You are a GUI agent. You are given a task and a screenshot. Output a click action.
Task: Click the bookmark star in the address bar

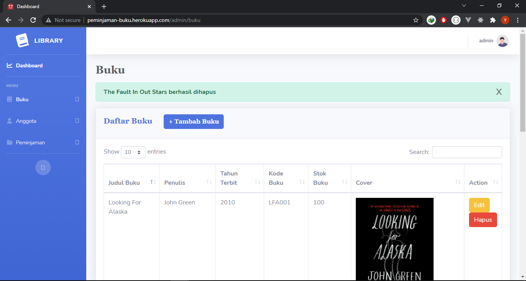[x=416, y=20]
